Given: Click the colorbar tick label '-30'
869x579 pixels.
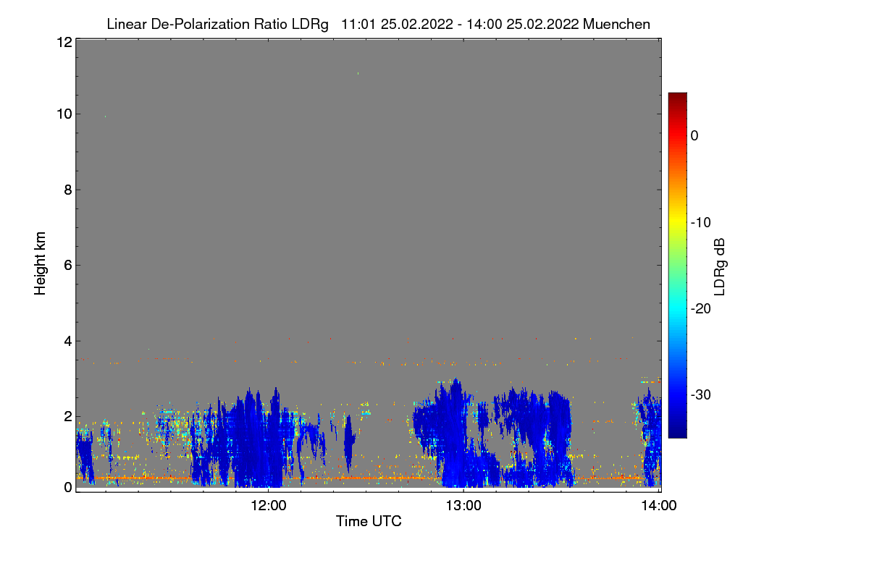Looking at the screenshot, I should point(701,394).
